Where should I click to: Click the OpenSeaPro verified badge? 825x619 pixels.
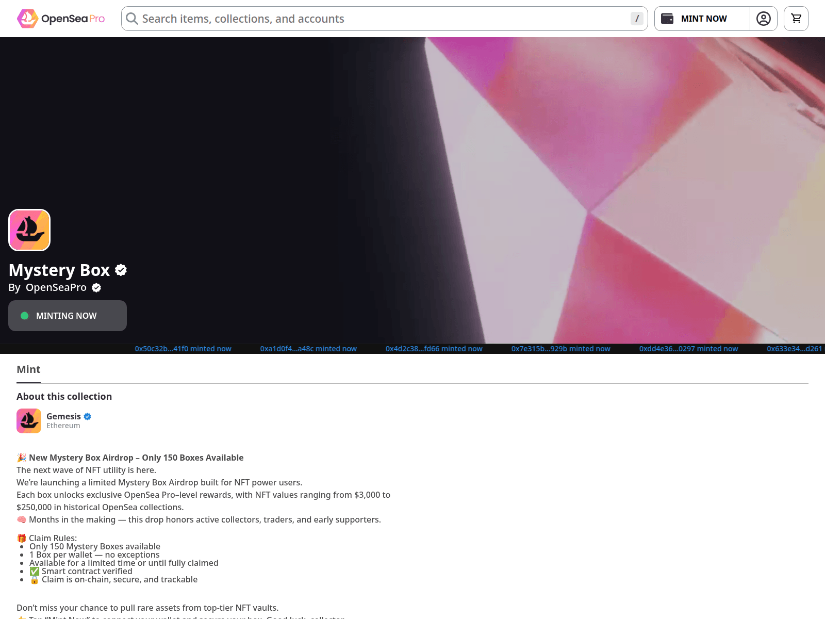(x=96, y=288)
